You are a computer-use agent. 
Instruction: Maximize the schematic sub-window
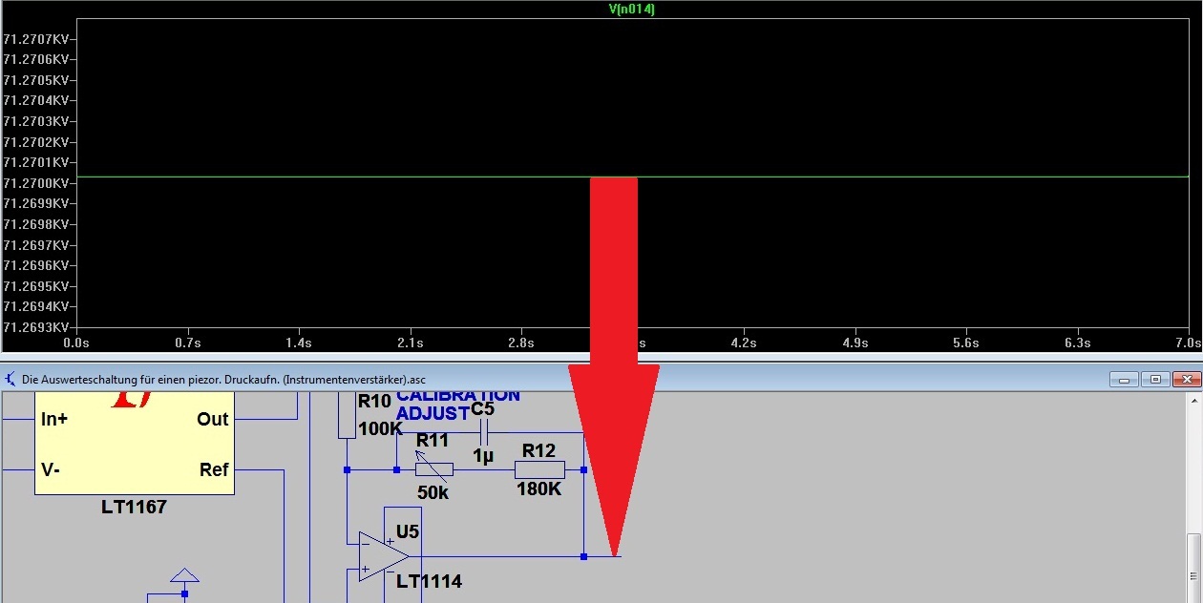coord(1154,379)
